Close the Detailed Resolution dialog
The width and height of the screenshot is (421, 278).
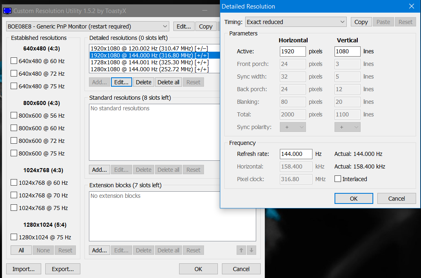pos(411,6)
